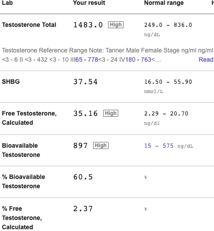Click the Lab column header
The height and width of the screenshot is (231, 214).
click(7, 3)
